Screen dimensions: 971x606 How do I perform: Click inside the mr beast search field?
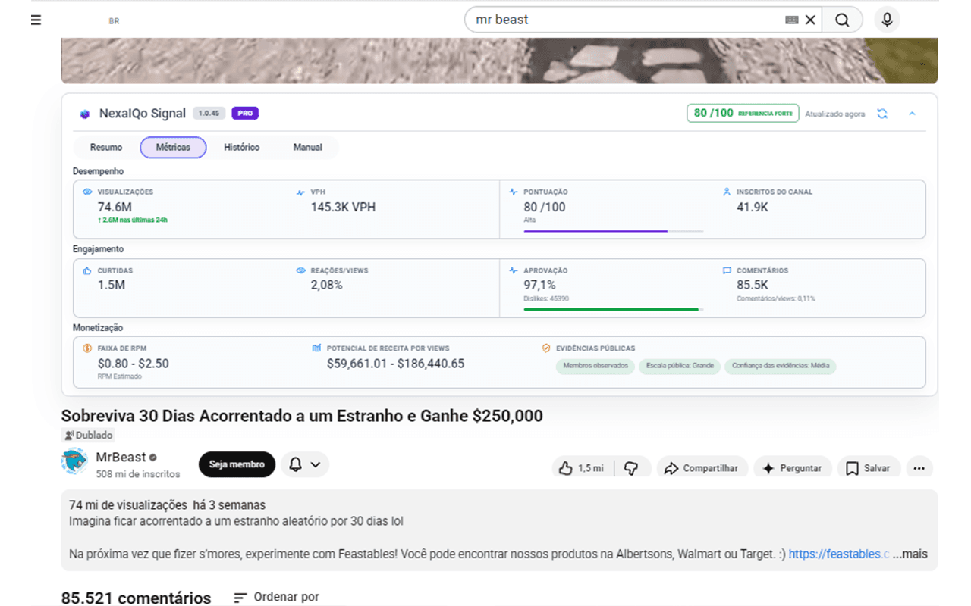pos(626,20)
